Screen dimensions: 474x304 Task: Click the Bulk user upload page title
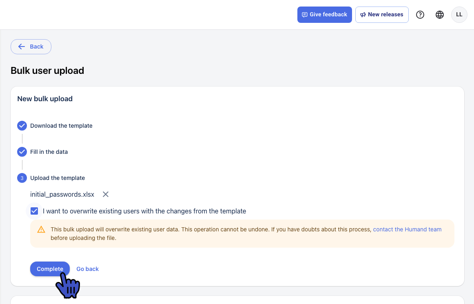coord(47,71)
